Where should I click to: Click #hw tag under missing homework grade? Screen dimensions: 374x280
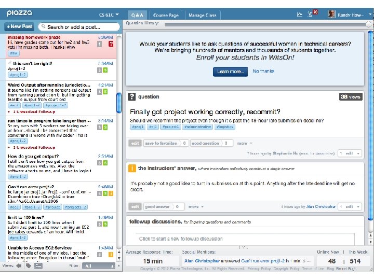[14, 53]
